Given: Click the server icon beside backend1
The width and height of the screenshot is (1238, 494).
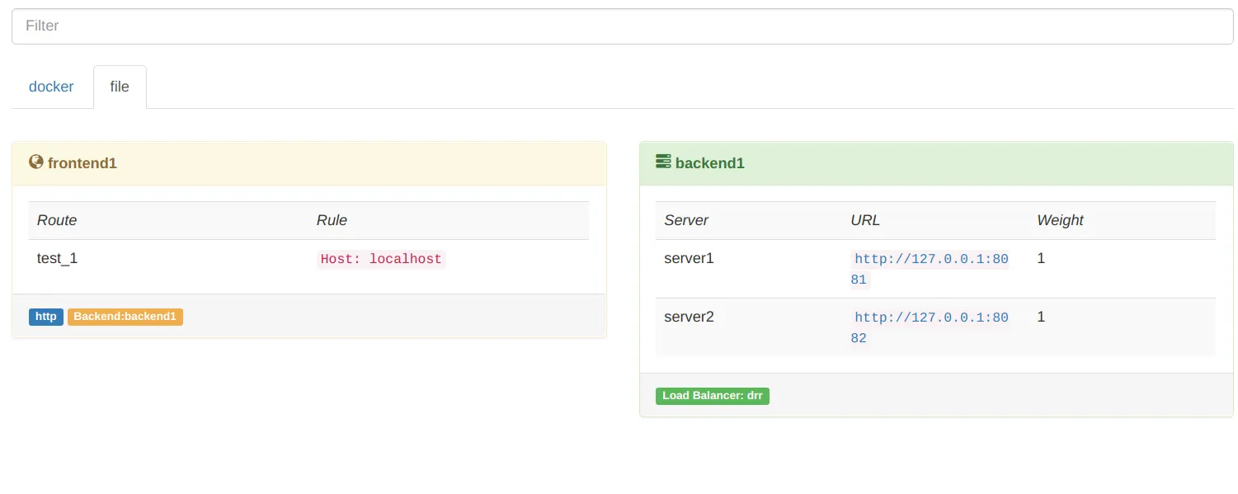Looking at the screenshot, I should [663, 162].
